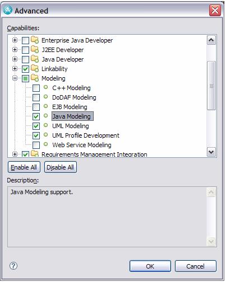Select the Linkability tree item label
The image size is (226, 282).
pyautogui.click(x=54, y=69)
